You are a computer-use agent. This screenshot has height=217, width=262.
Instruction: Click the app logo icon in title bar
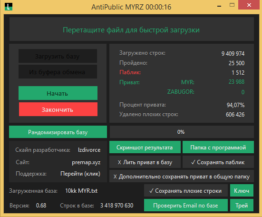tap(9, 7)
